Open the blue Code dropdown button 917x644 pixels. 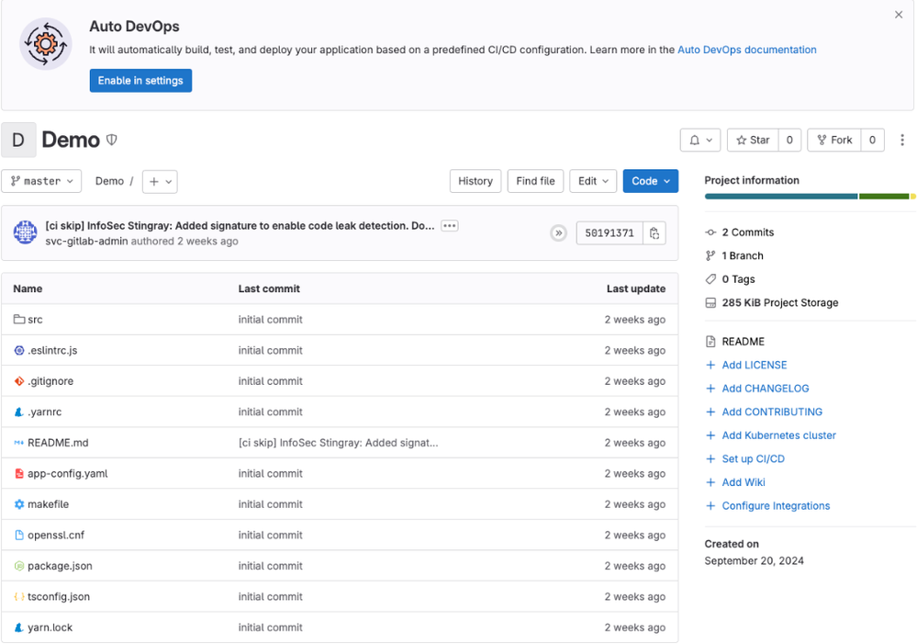tap(650, 181)
